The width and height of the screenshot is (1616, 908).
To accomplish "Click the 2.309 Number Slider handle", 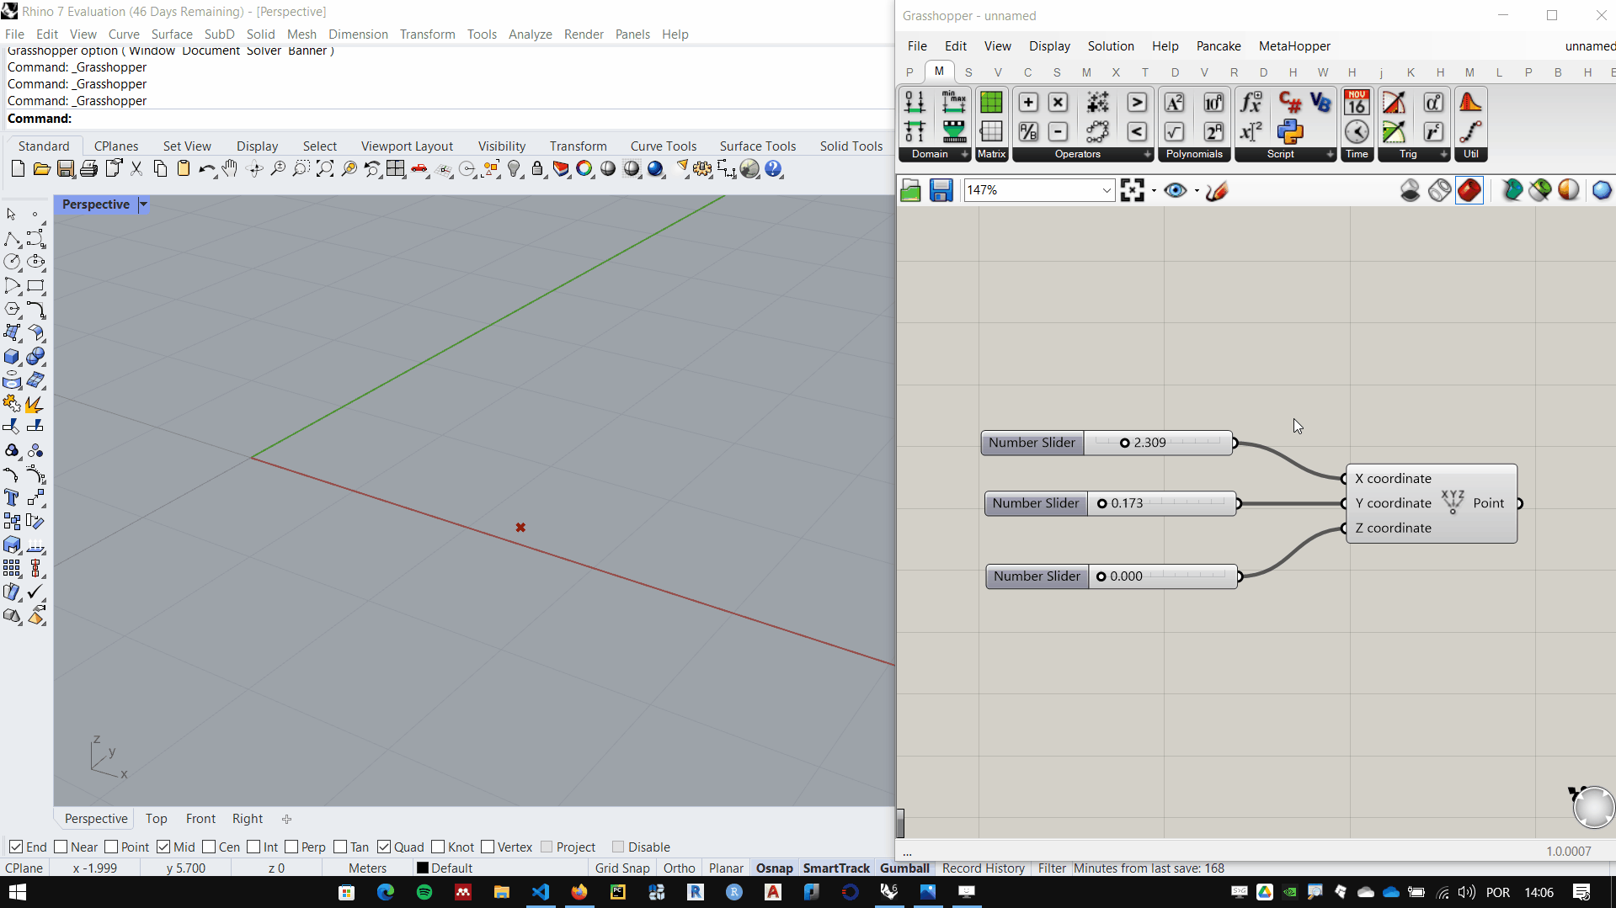I will (1124, 443).
